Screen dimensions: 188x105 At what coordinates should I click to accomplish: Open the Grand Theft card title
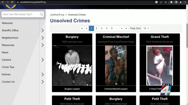[160, 37]
